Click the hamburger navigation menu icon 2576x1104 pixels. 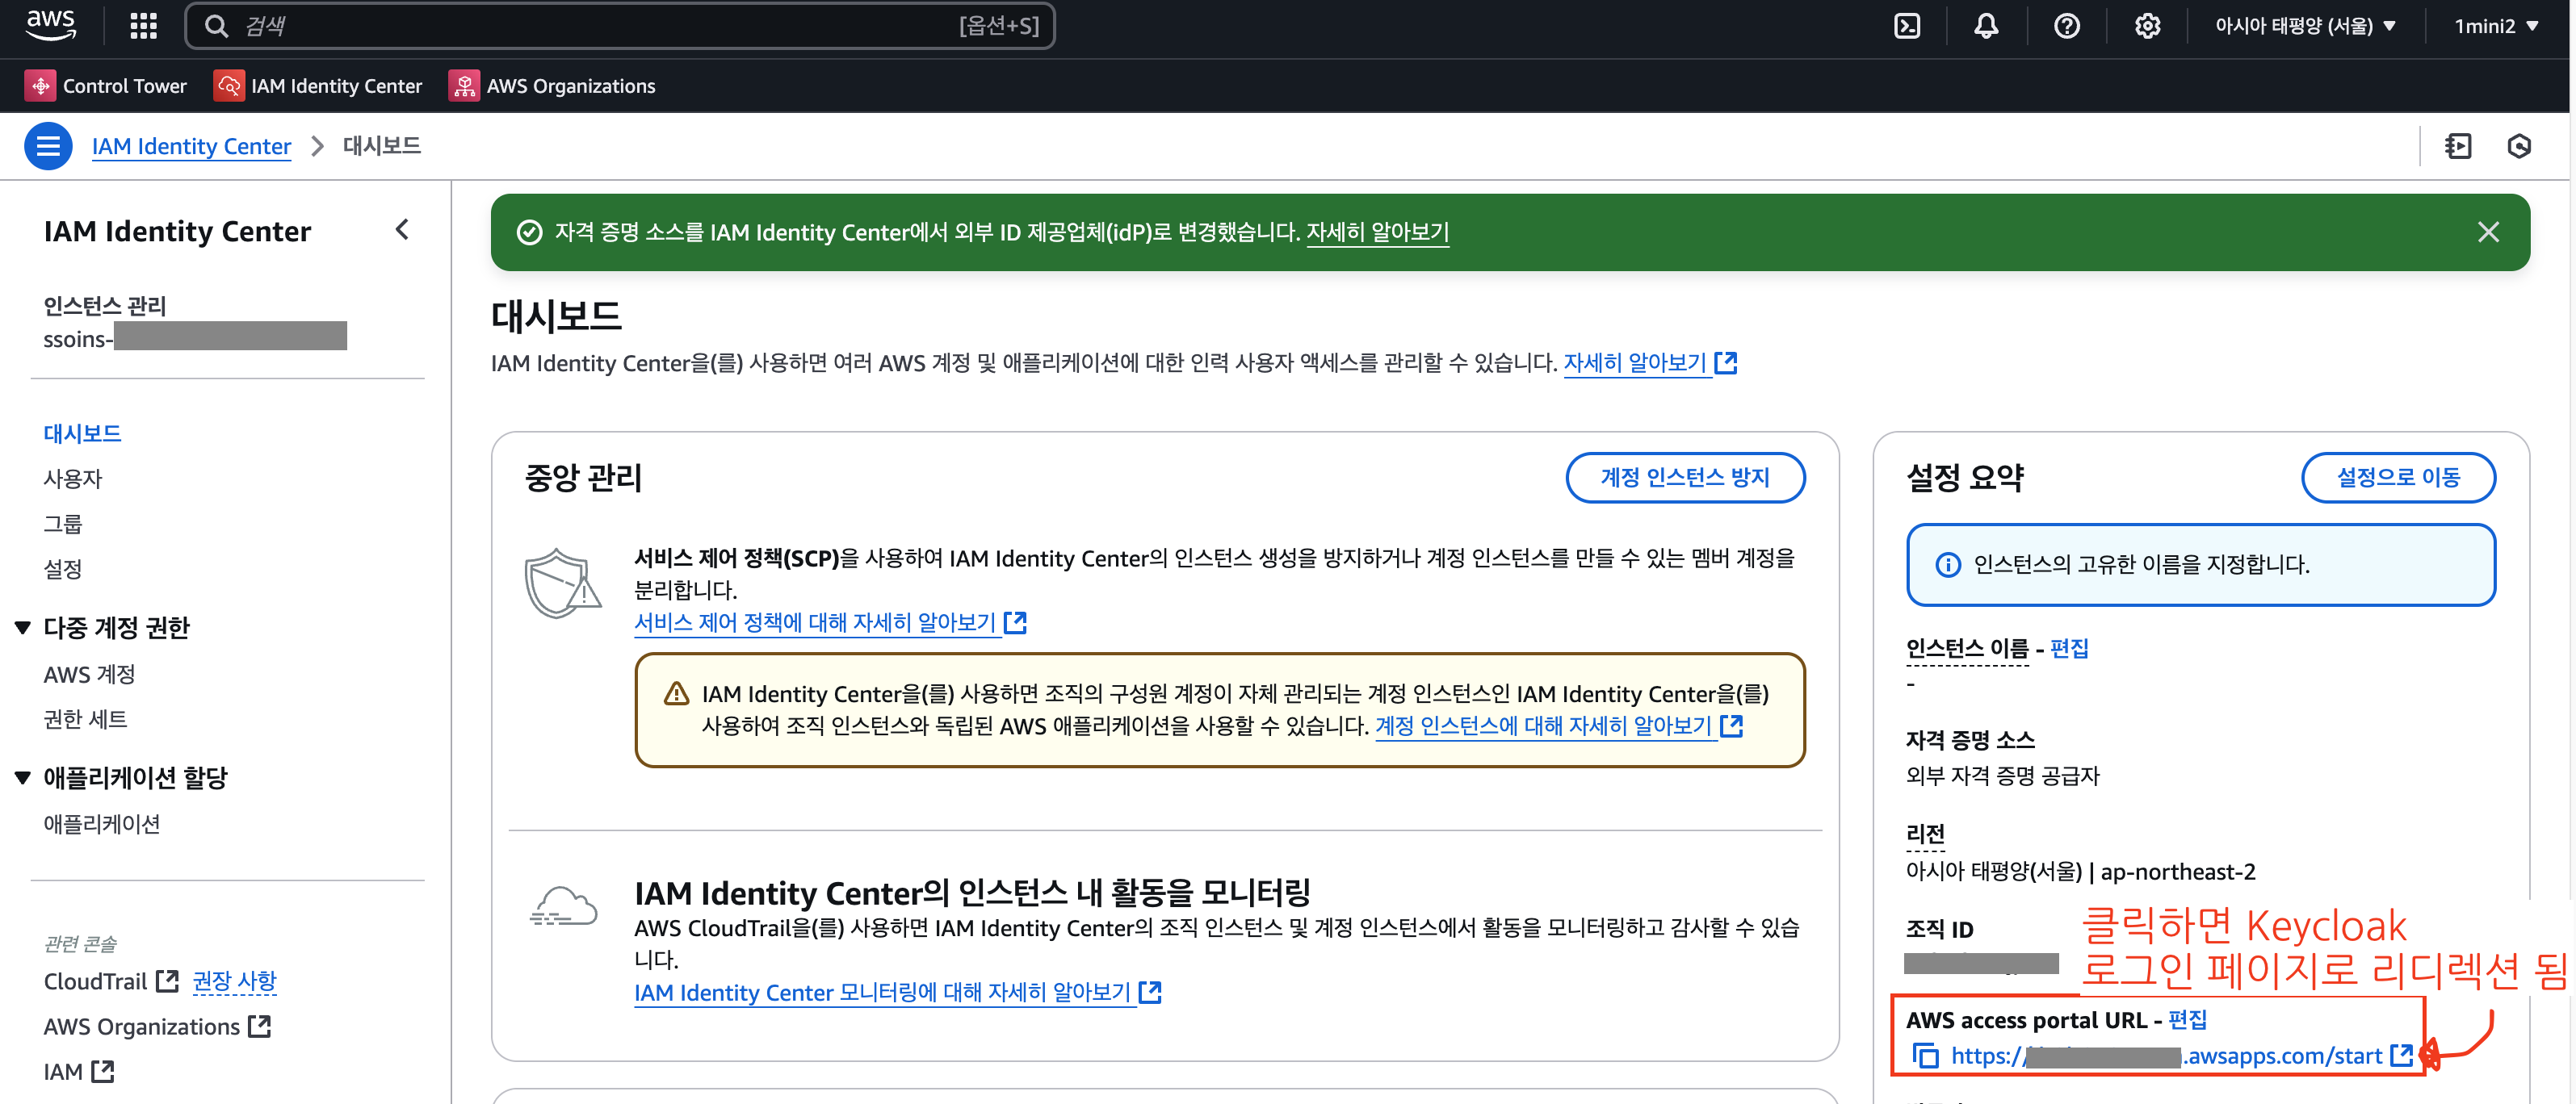tap(48, 146)
